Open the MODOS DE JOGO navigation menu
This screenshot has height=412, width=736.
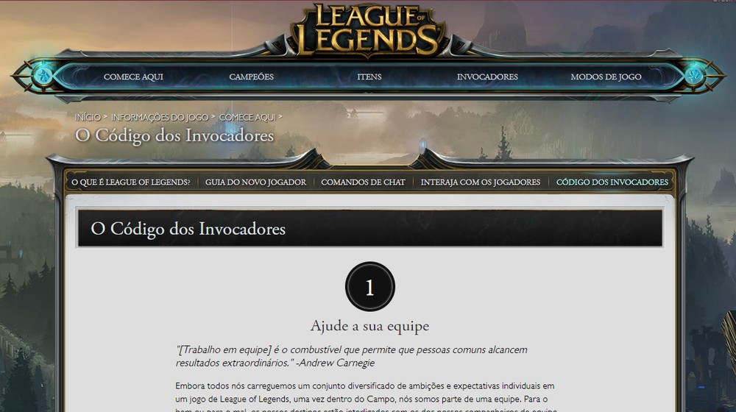click(606, 77)
